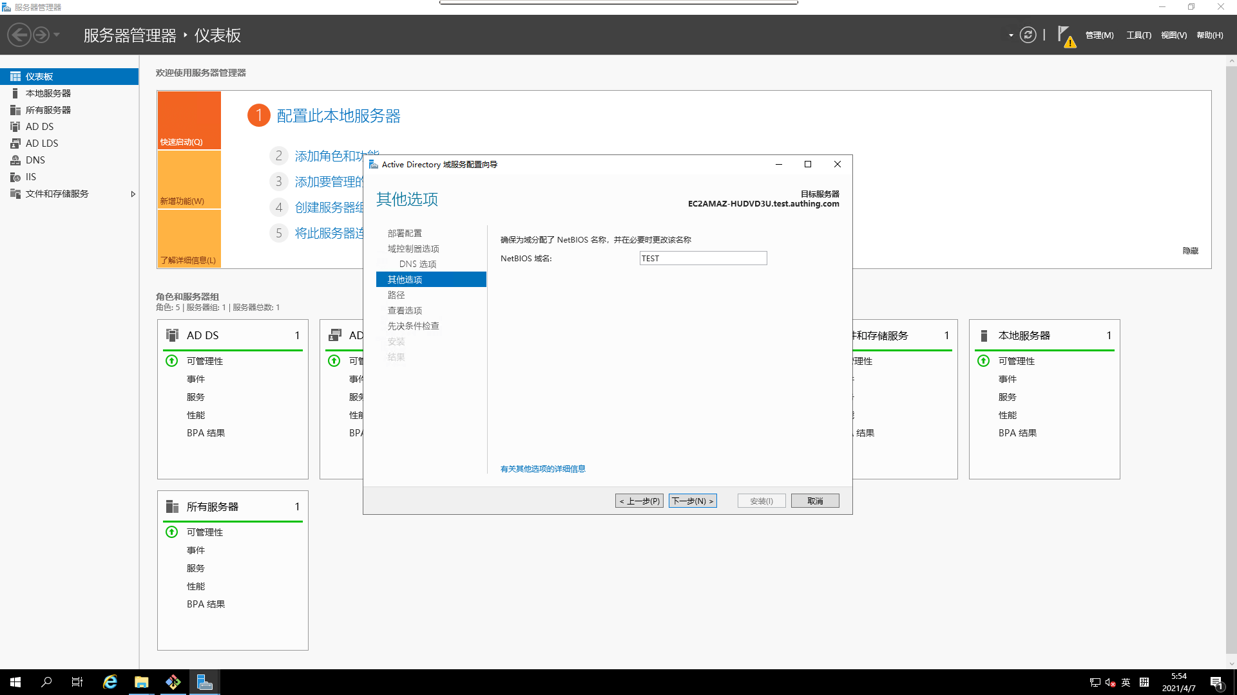The image size is (1237, 695).
Task: Open the 工具(T) menu
Action: click(x=1138, y=35)
